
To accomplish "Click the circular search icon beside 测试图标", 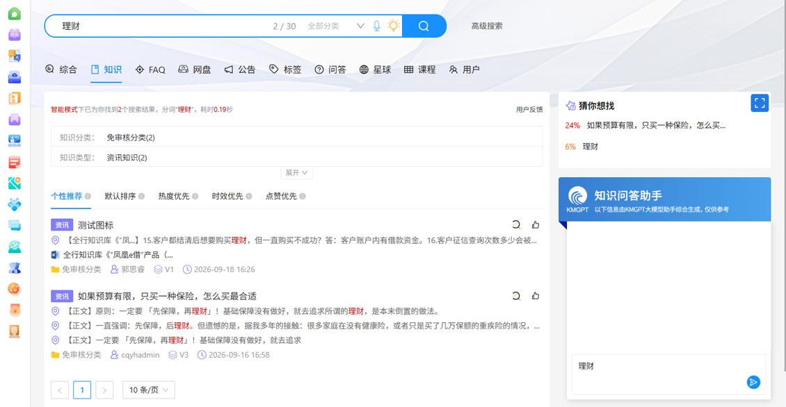I will tap(516, 225).
